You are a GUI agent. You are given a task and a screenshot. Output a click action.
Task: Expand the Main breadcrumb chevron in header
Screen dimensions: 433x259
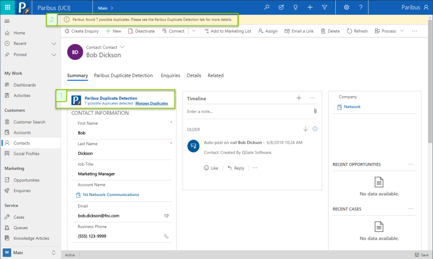click(112, 8)
